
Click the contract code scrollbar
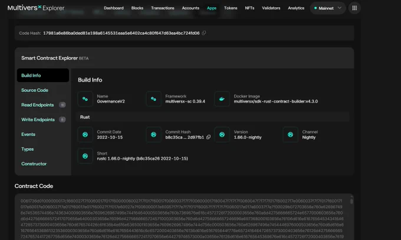click(351, 201)
